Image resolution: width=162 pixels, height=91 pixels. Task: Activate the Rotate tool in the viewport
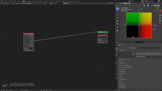(117, 18)
